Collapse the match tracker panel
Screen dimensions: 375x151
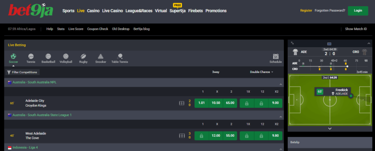coord(368,43)
